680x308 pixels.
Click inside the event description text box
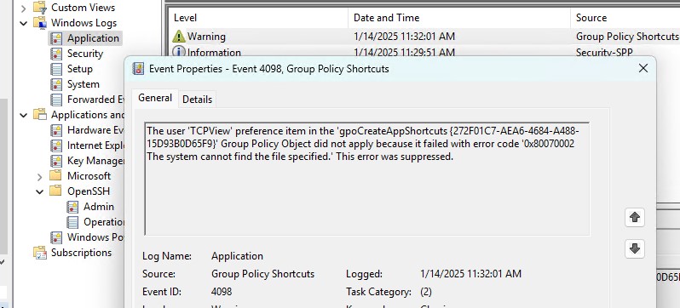[367, 179]
